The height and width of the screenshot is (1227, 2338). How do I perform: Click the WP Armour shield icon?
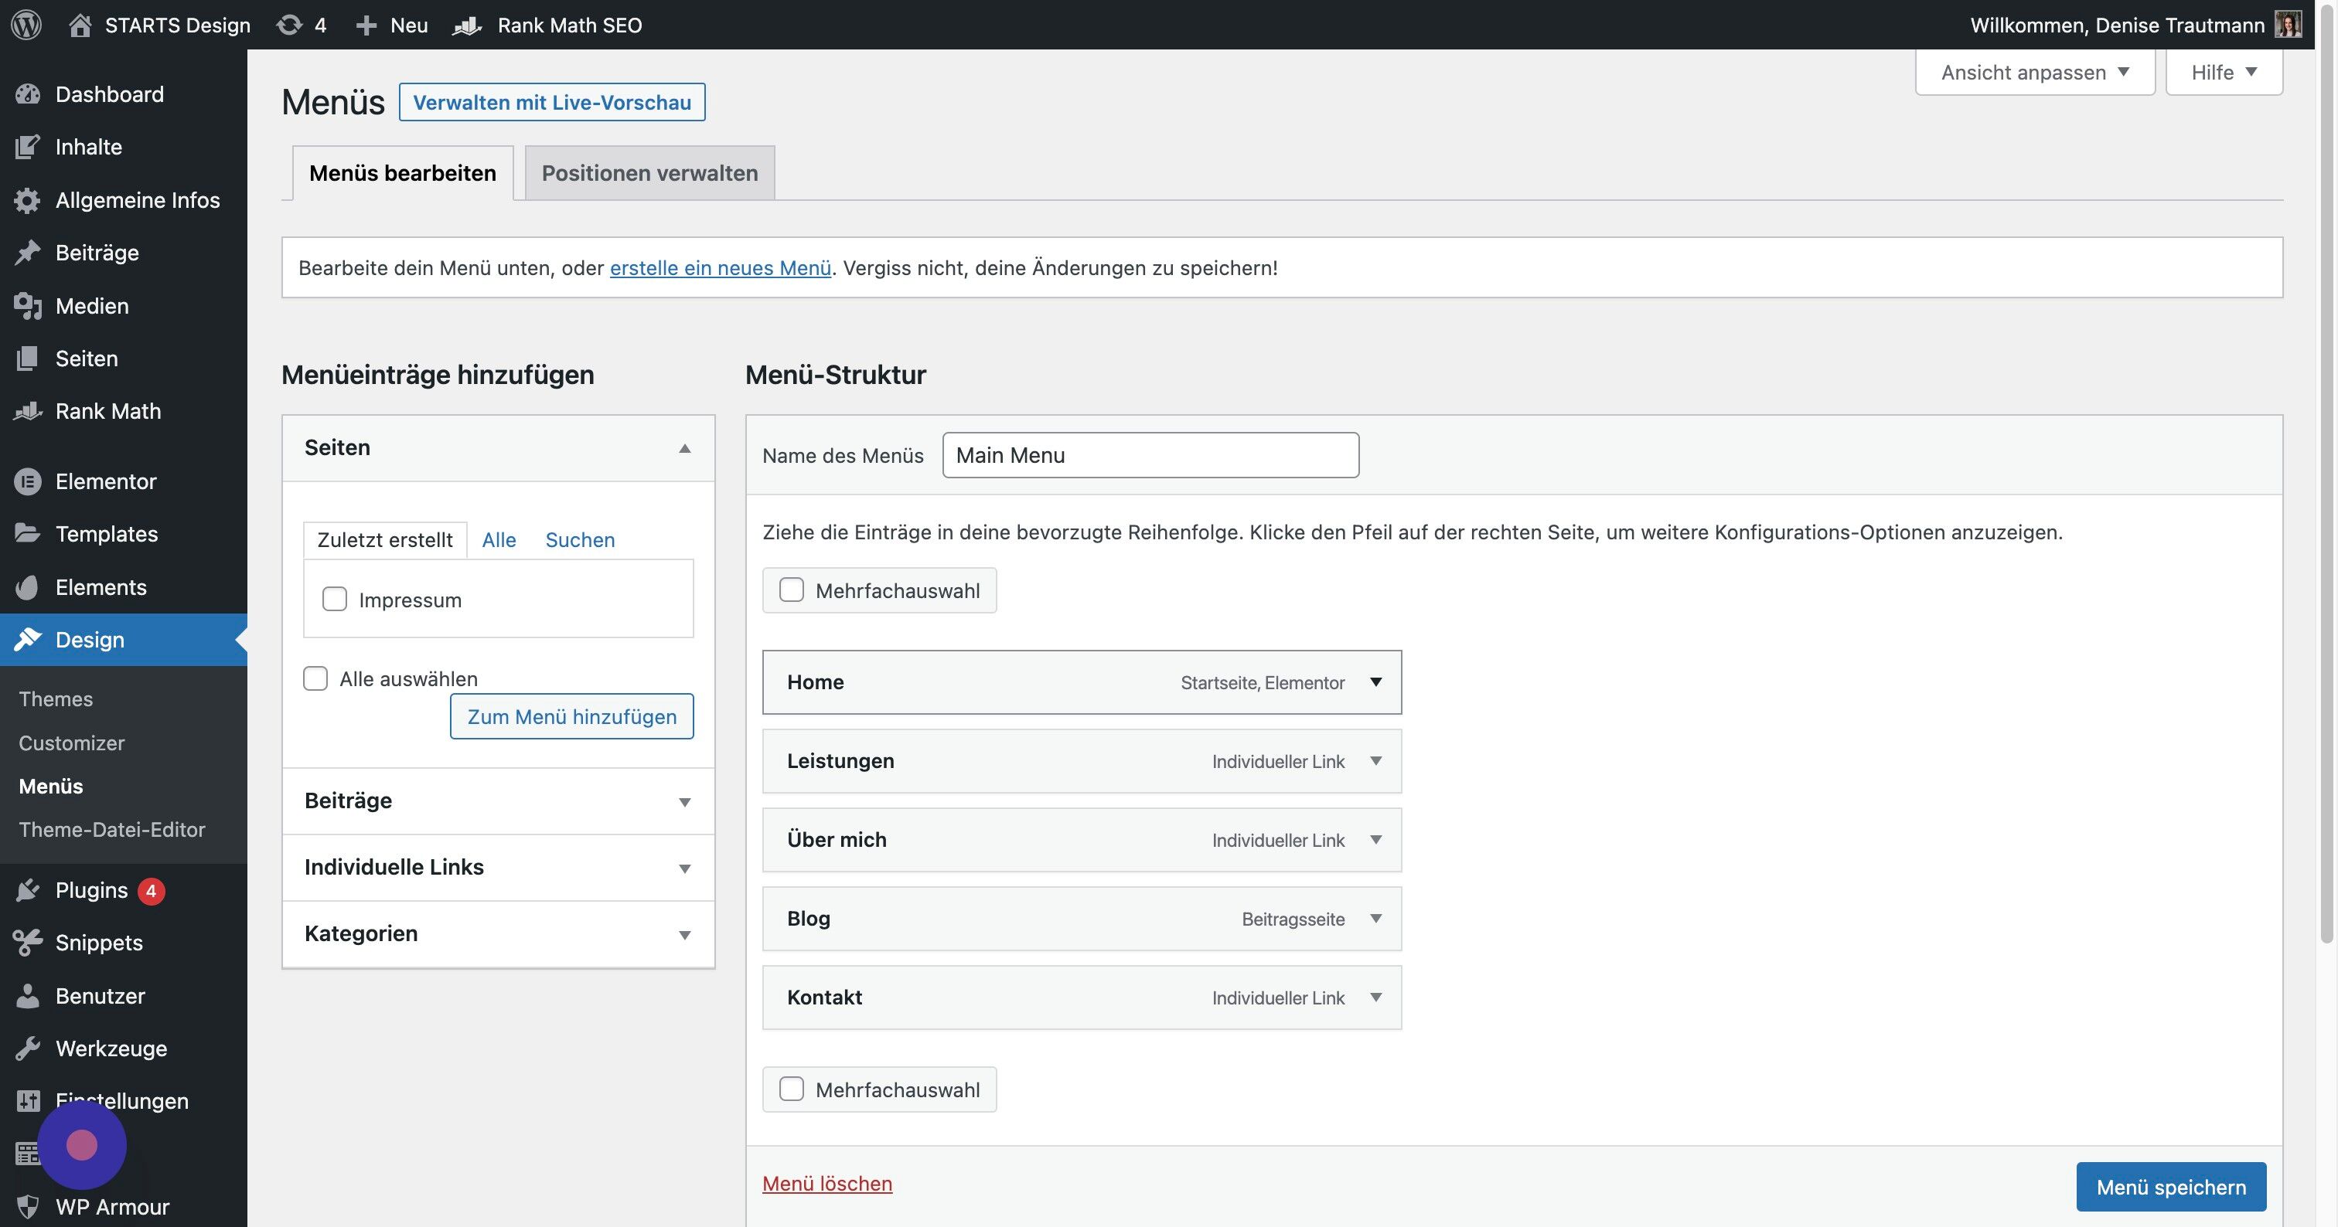(x=28, y=1207)
